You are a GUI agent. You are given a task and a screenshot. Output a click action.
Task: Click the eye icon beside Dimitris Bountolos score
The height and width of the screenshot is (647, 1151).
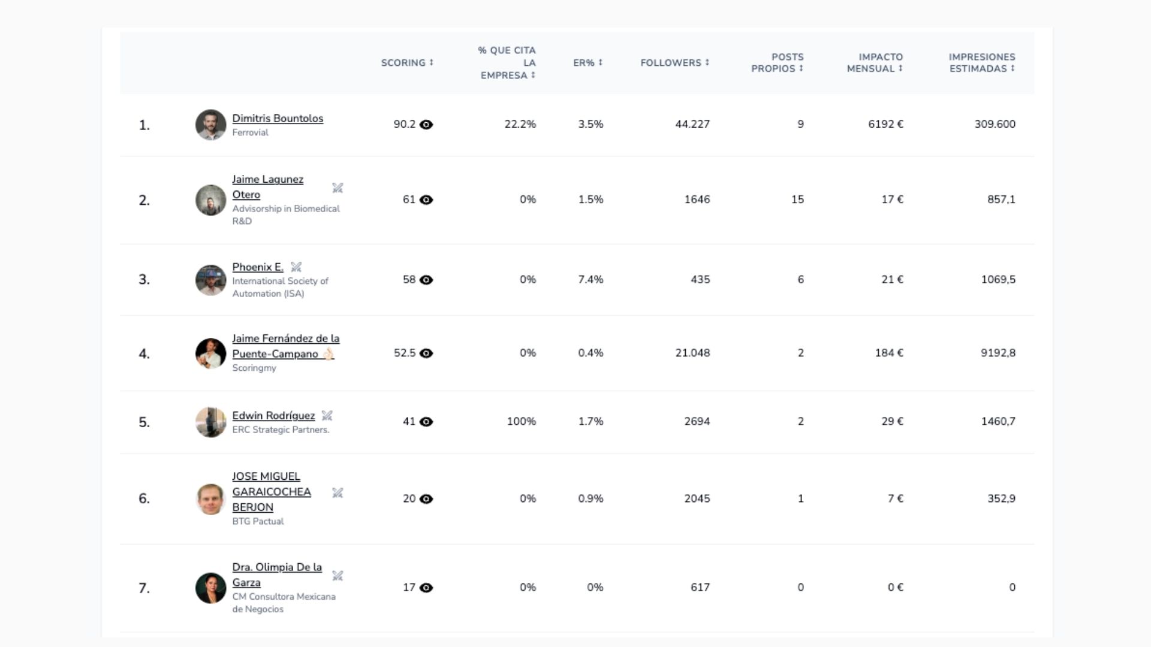pos(426,125)
